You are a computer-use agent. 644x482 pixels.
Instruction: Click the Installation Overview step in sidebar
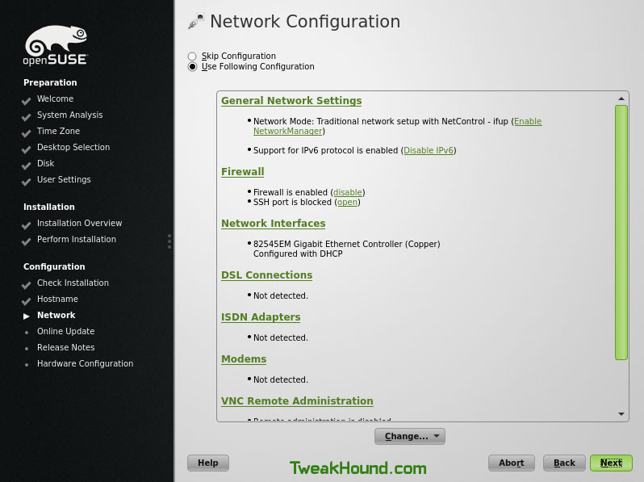(79, 223)
